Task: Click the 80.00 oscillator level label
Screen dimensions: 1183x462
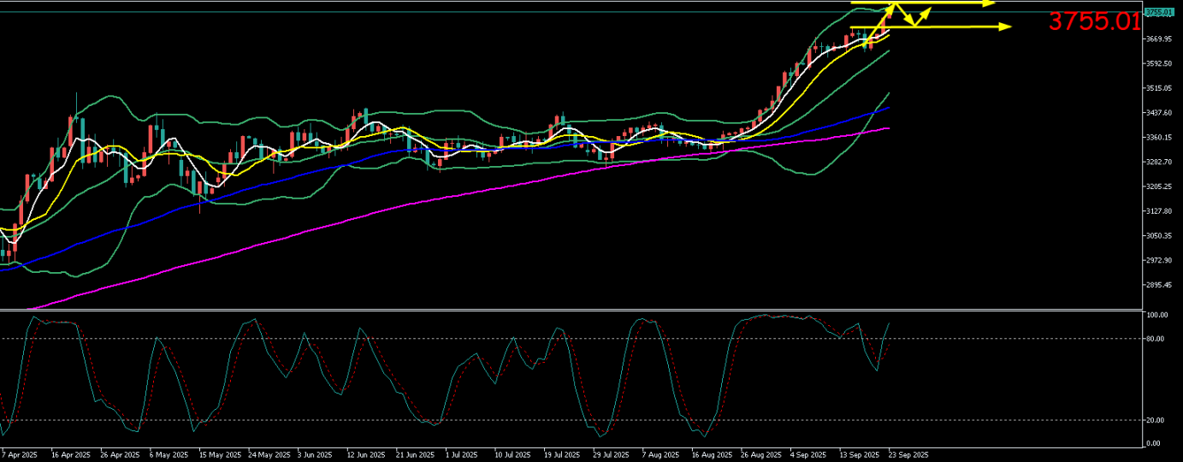Action: pyautogui.click(x=1155, y=339)
